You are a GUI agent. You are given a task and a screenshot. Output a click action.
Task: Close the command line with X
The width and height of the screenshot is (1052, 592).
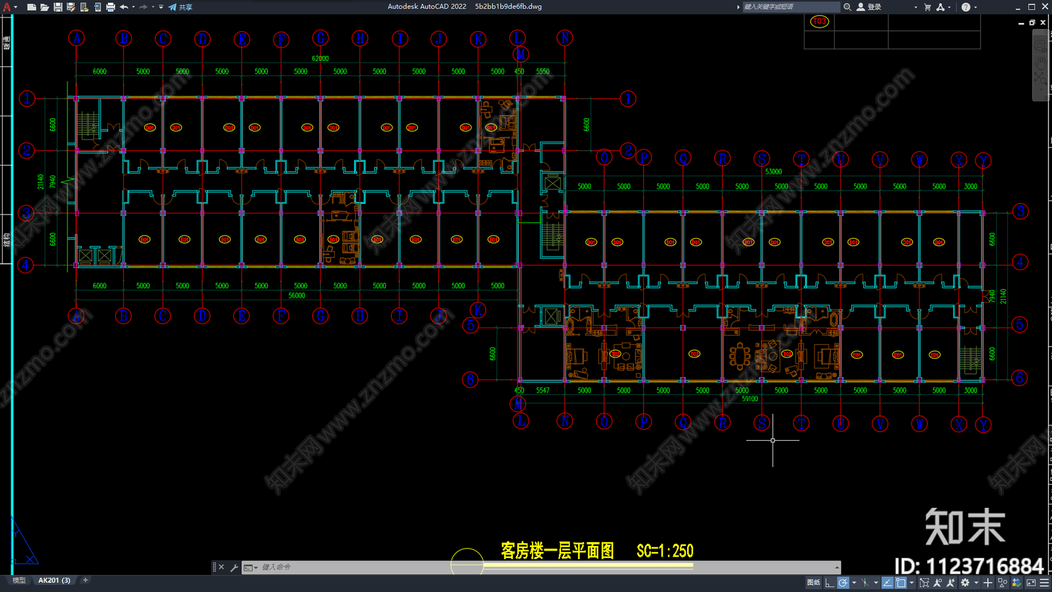[222, 567]
